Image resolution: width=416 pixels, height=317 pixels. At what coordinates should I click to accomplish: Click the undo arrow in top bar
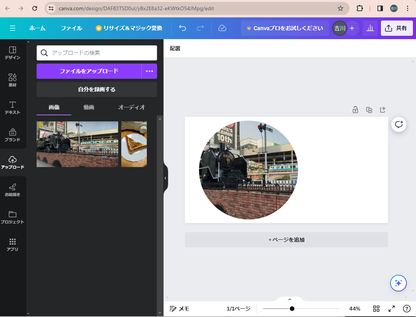pyautogui.click(x=183, y=28)
